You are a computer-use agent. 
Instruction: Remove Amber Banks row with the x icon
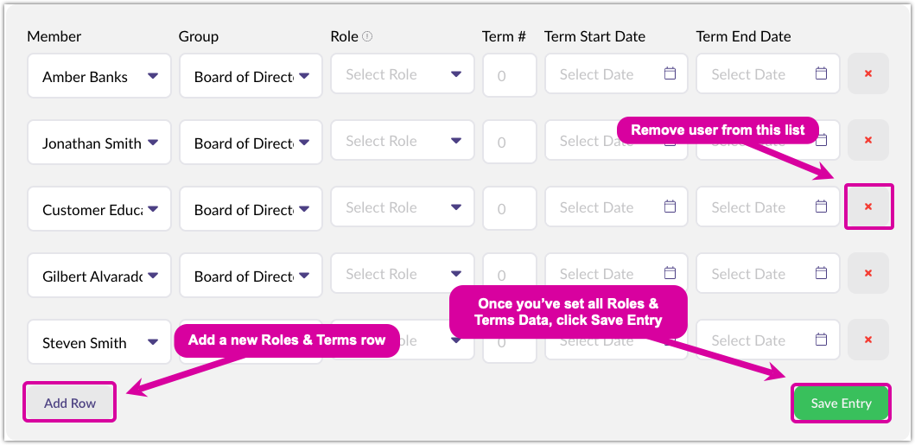[867, 74]
